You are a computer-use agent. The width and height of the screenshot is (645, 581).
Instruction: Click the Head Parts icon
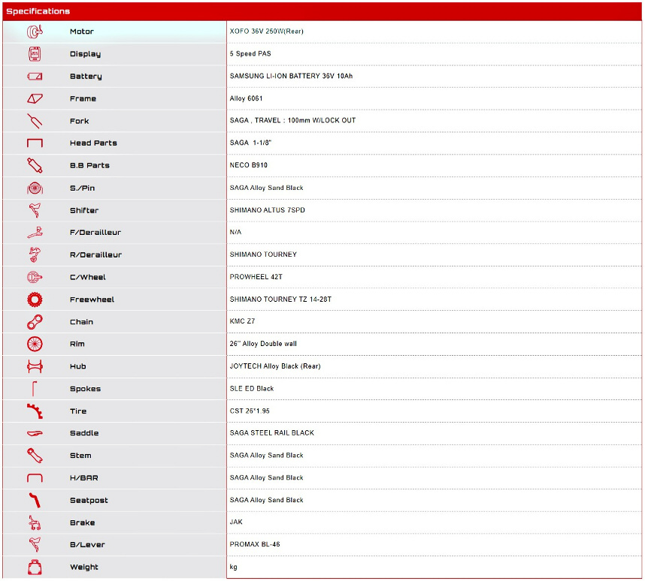coord(35,143)
